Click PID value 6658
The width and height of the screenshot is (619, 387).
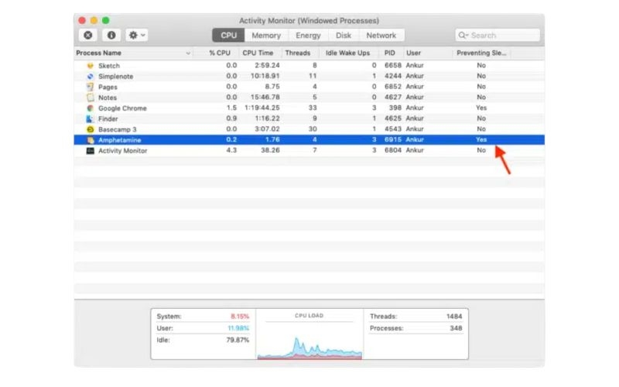(x=393, y=65)
